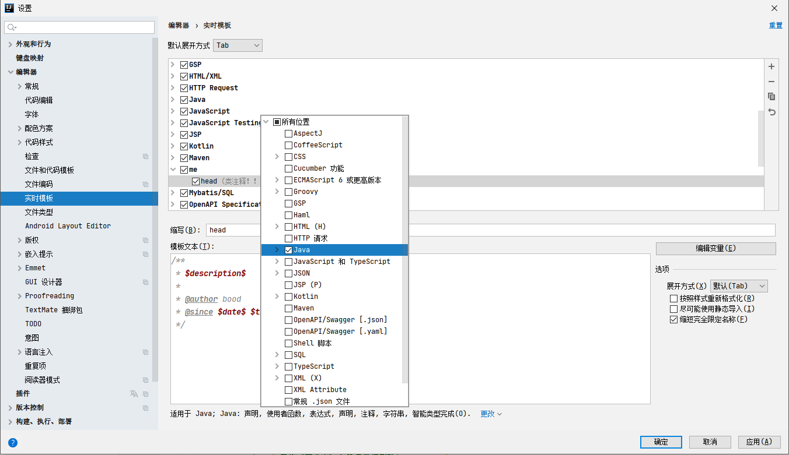Click the project-level icon beside 版权
The height and width of the screenshot is (455, 789).
point(145,240)
